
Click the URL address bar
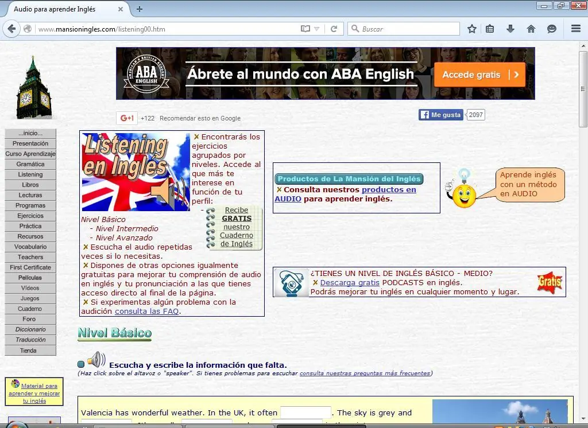coord(167,29)
